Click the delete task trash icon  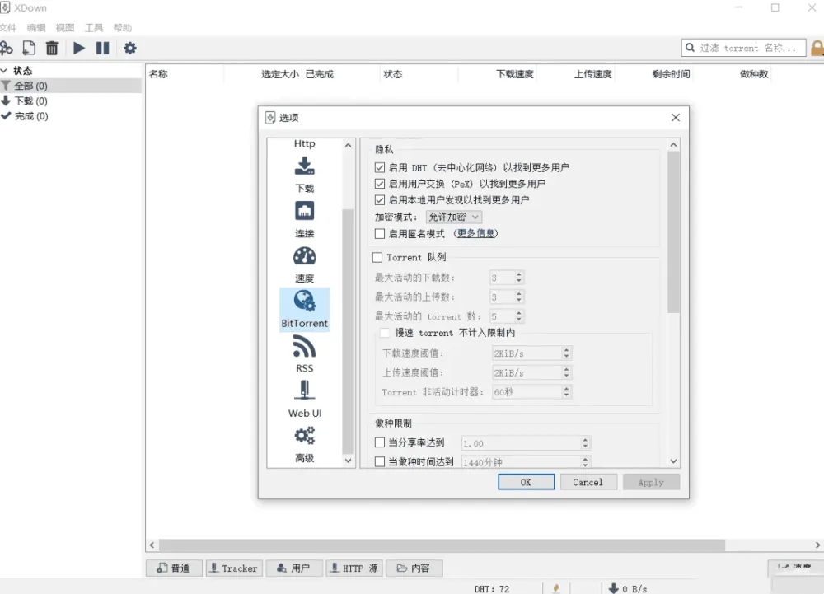[x=52, y=48]
